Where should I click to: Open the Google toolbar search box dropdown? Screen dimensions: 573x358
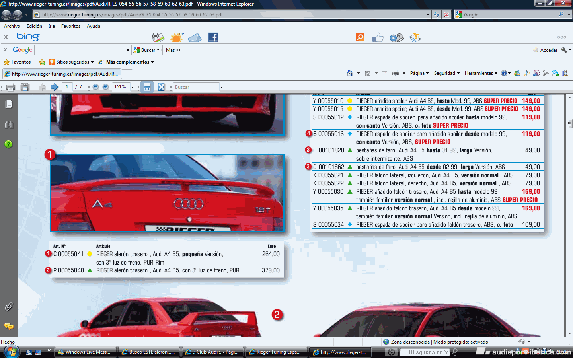pyautogui.click(x=128, y=50)
